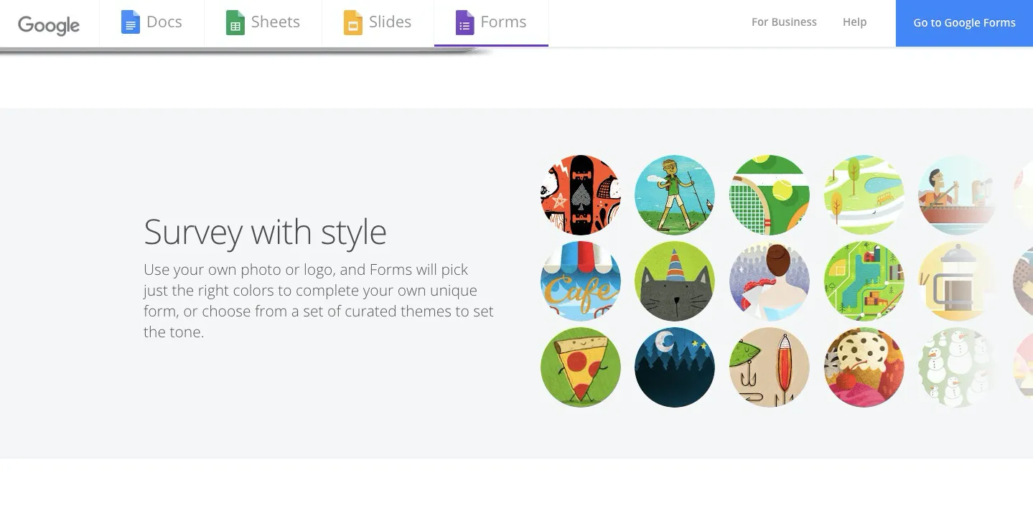Choose the fishing bobber and hook theme
Viewport: 1033px width, 526px height.
tap(770, 367)
